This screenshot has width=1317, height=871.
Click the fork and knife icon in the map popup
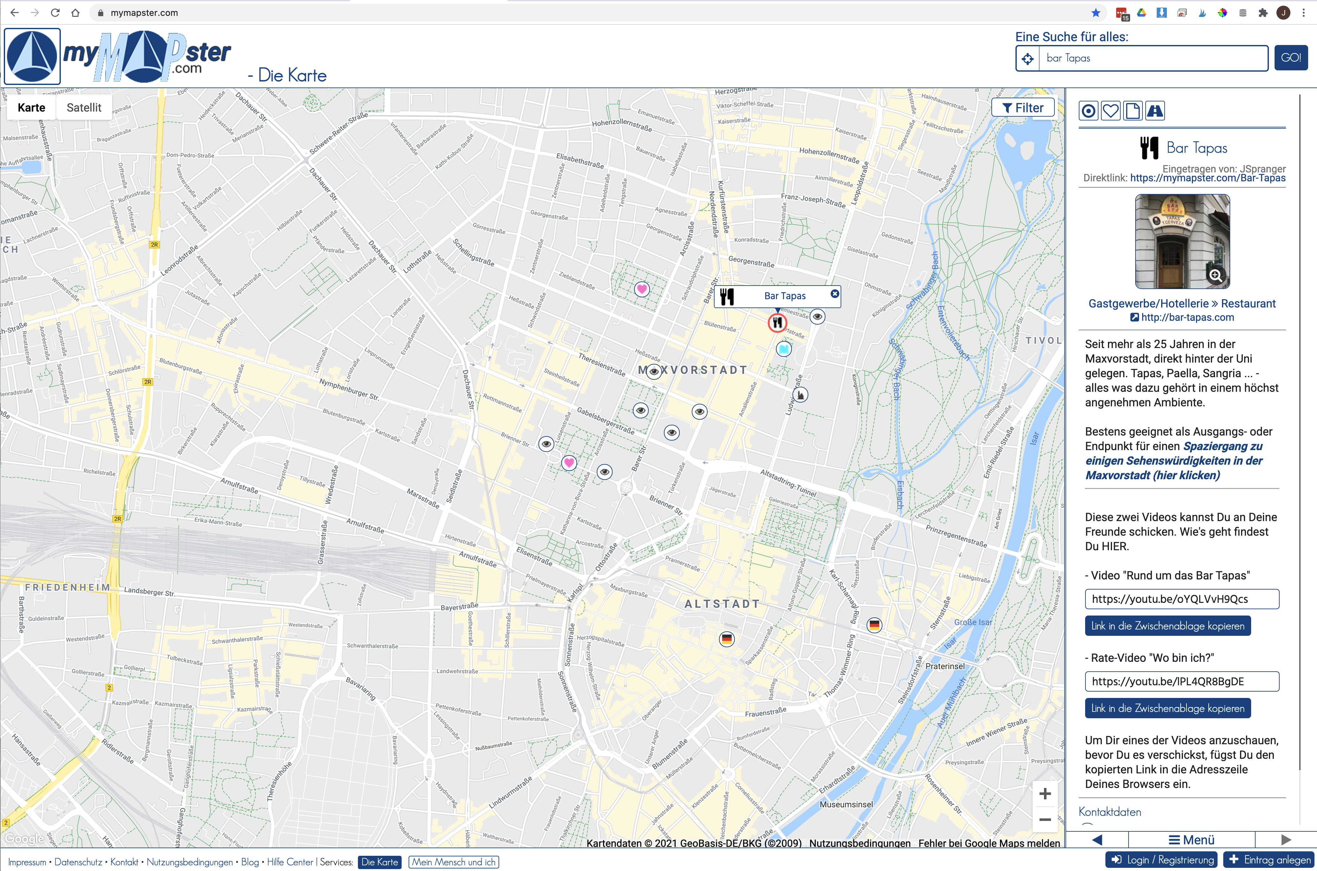pos(727,297)
